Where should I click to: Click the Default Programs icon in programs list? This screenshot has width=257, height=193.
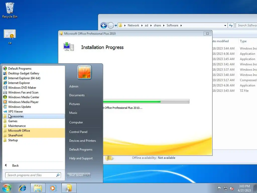click(x=5, y=68)
